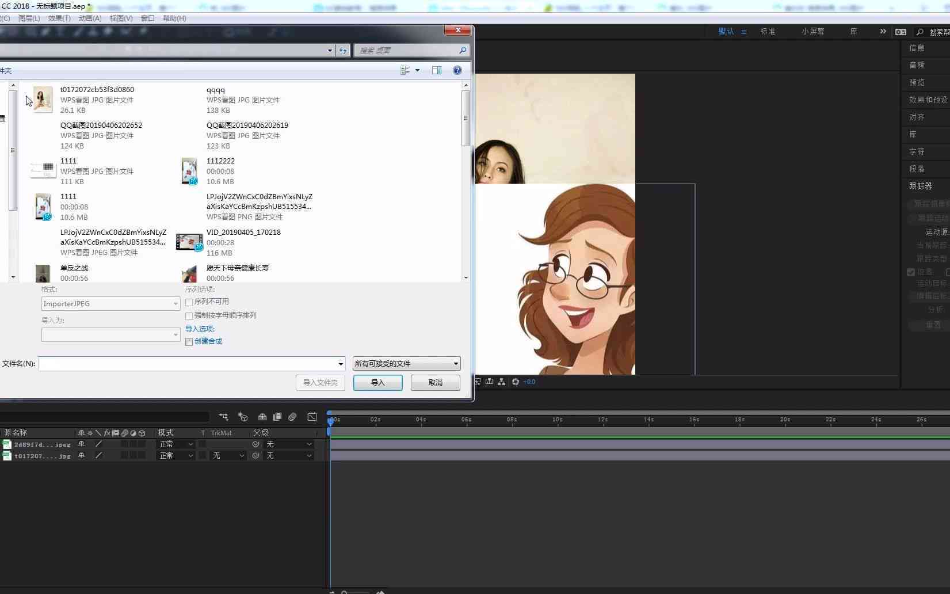950x594 pixels.
Task: Select the VID_20190405_170218 video thumbnail
Action: pos(189,242)
